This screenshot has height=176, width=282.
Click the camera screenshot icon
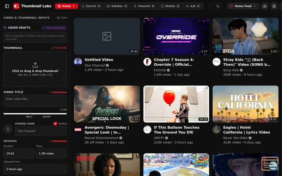click(265, 6)
